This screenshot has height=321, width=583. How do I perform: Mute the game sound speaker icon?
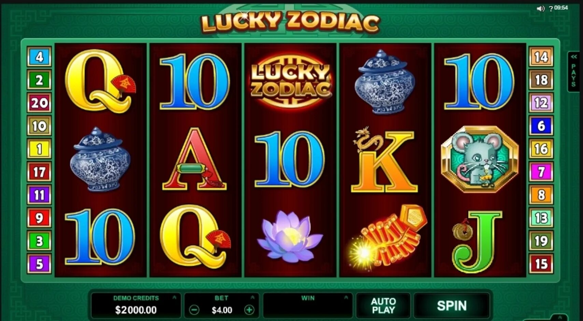click(x=540, y=9)
